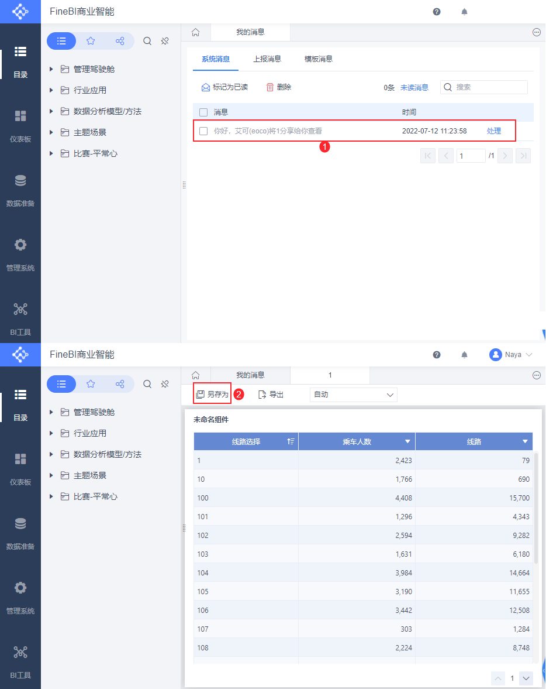Search directory with bottom magnifier icon
546x689 pixels.
tap(147, 384)
